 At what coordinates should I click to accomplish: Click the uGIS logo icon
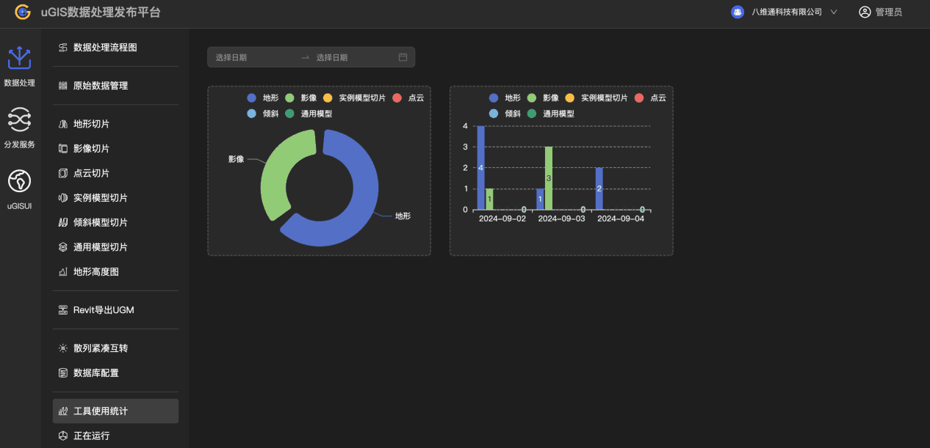tap(23, 12)
